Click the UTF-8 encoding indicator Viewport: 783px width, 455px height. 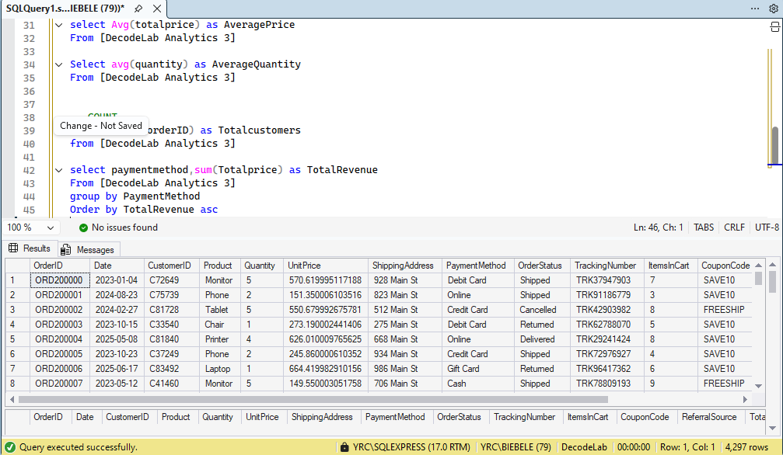coord(767,227)
